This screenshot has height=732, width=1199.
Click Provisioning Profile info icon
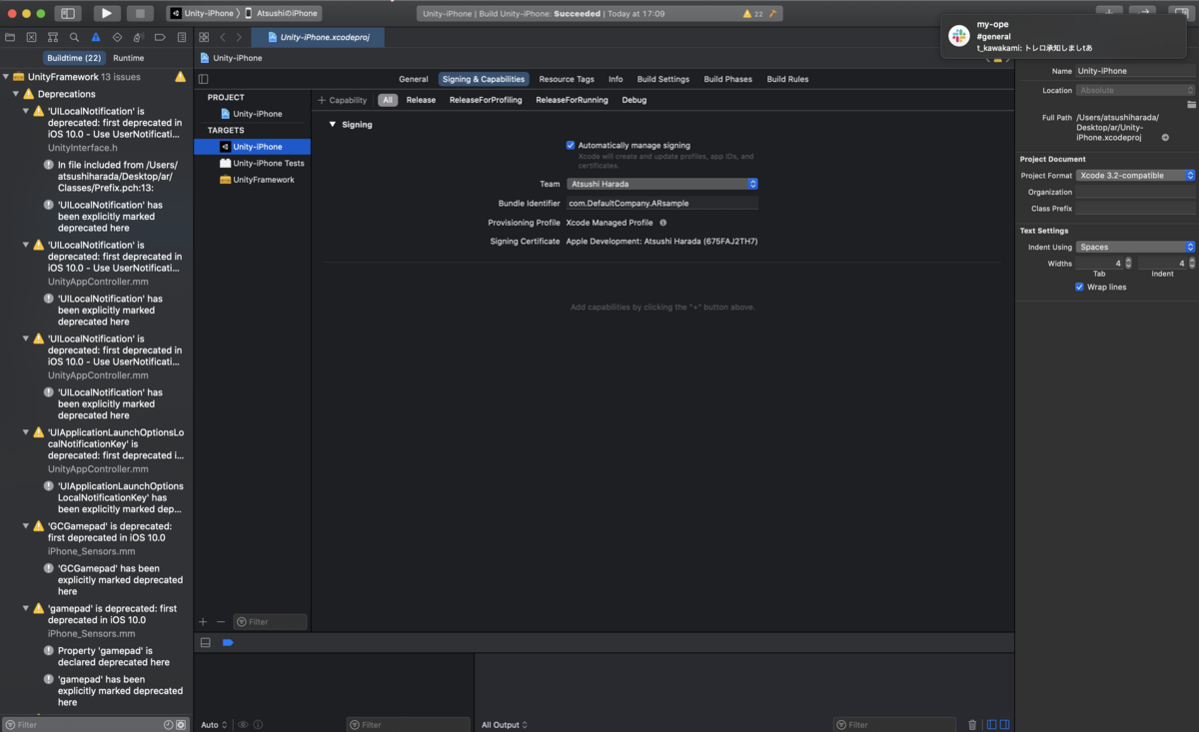(x=662, y=223)
